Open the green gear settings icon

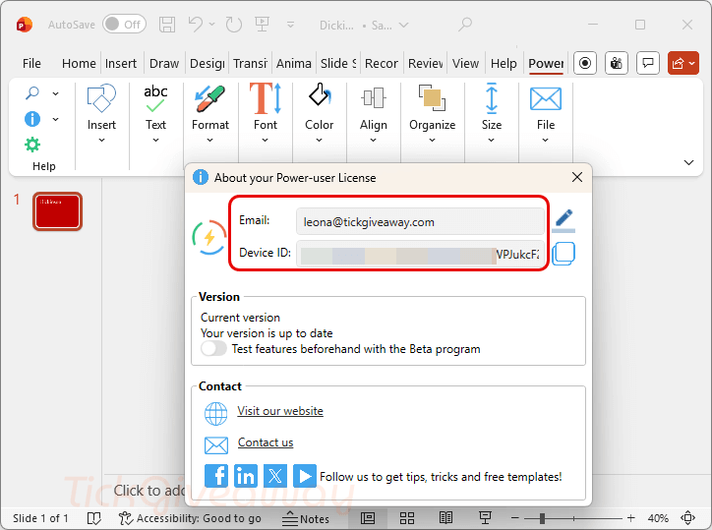32,145
